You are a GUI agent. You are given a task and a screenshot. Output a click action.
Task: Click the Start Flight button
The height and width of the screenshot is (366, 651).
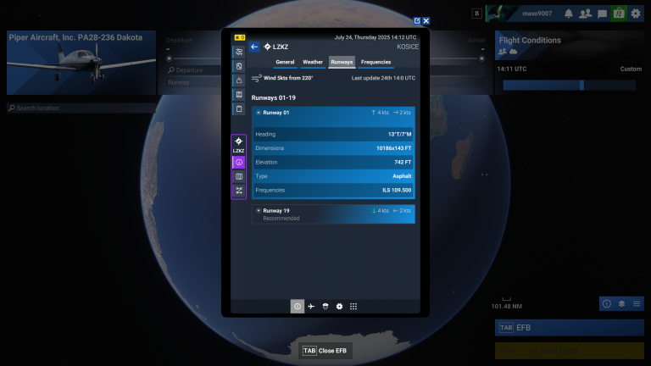pyautogui.click(x=570, y=351)
